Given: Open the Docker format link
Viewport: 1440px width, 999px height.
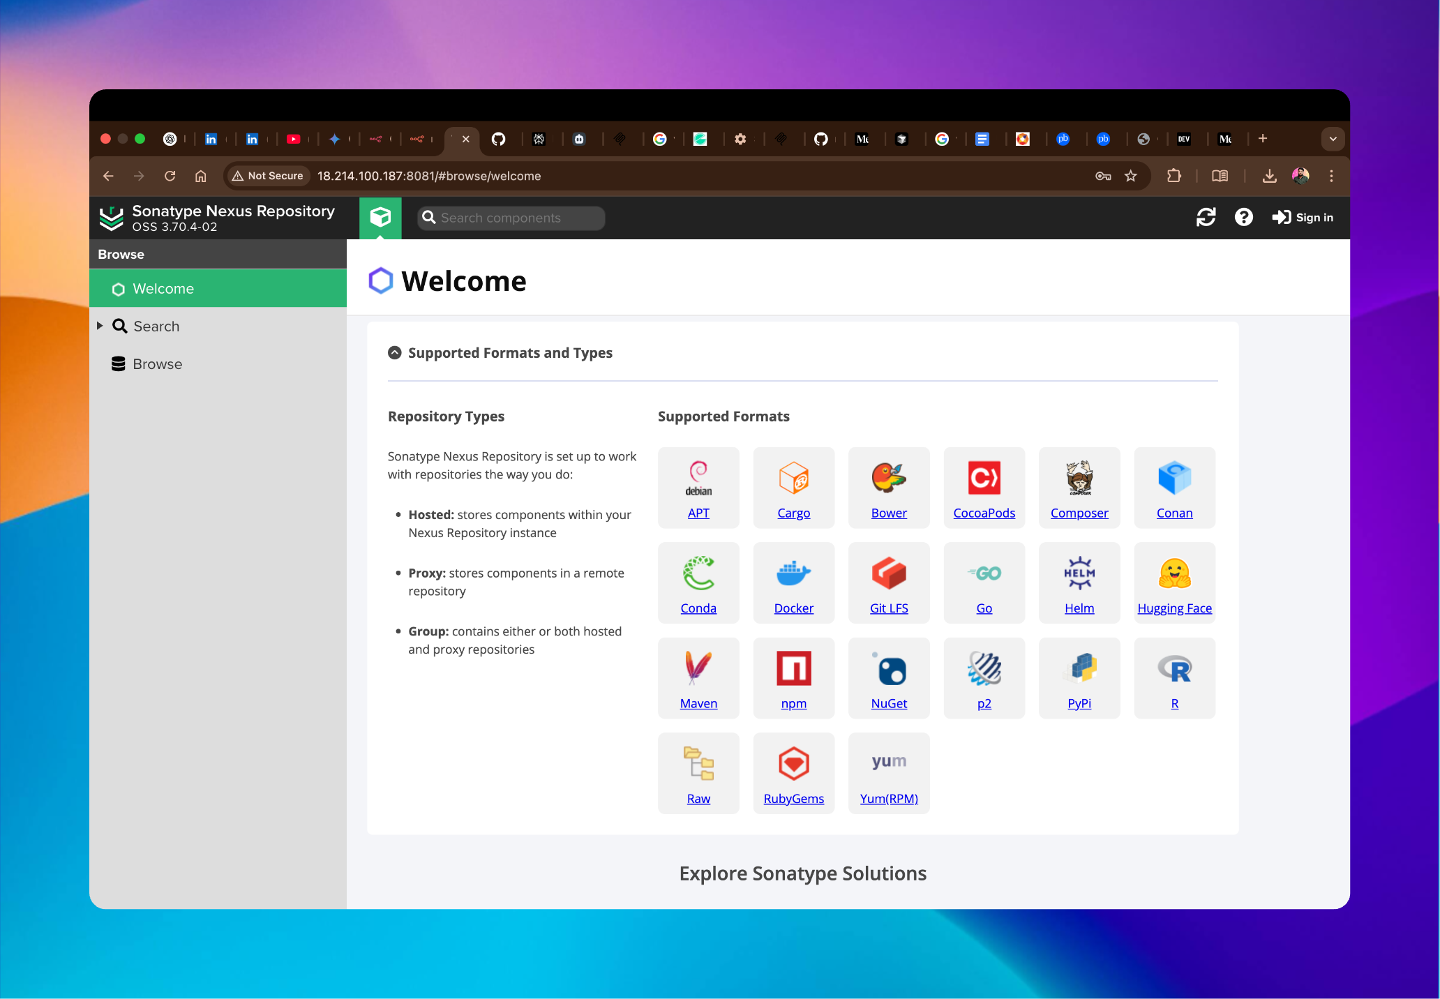Looking at the screenshot, I should [794, 608].
